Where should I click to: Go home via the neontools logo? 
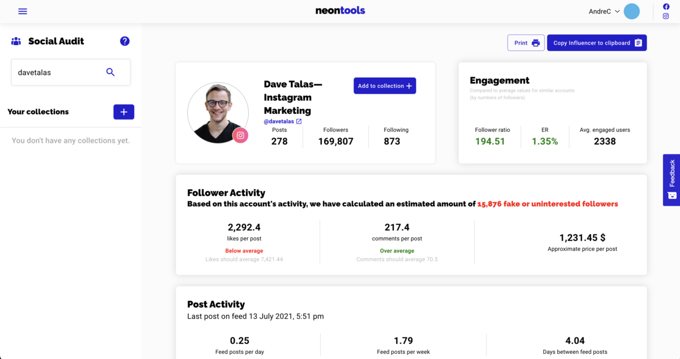(x=340, y=10)
